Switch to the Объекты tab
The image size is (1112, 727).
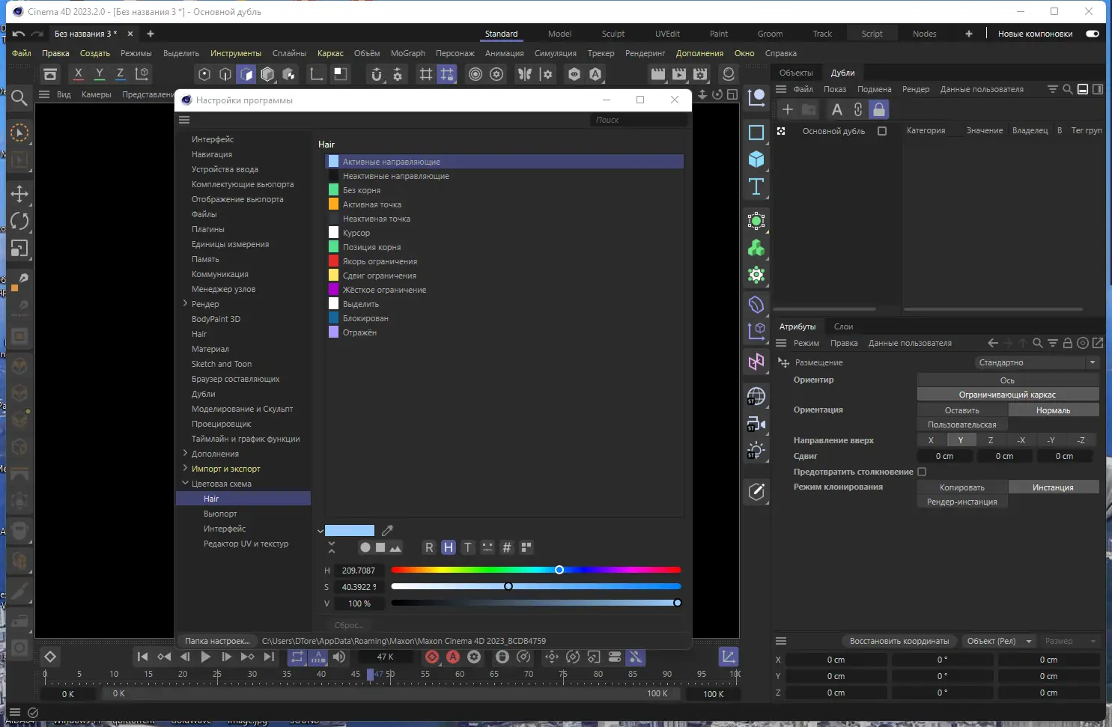tap(796, 73)
